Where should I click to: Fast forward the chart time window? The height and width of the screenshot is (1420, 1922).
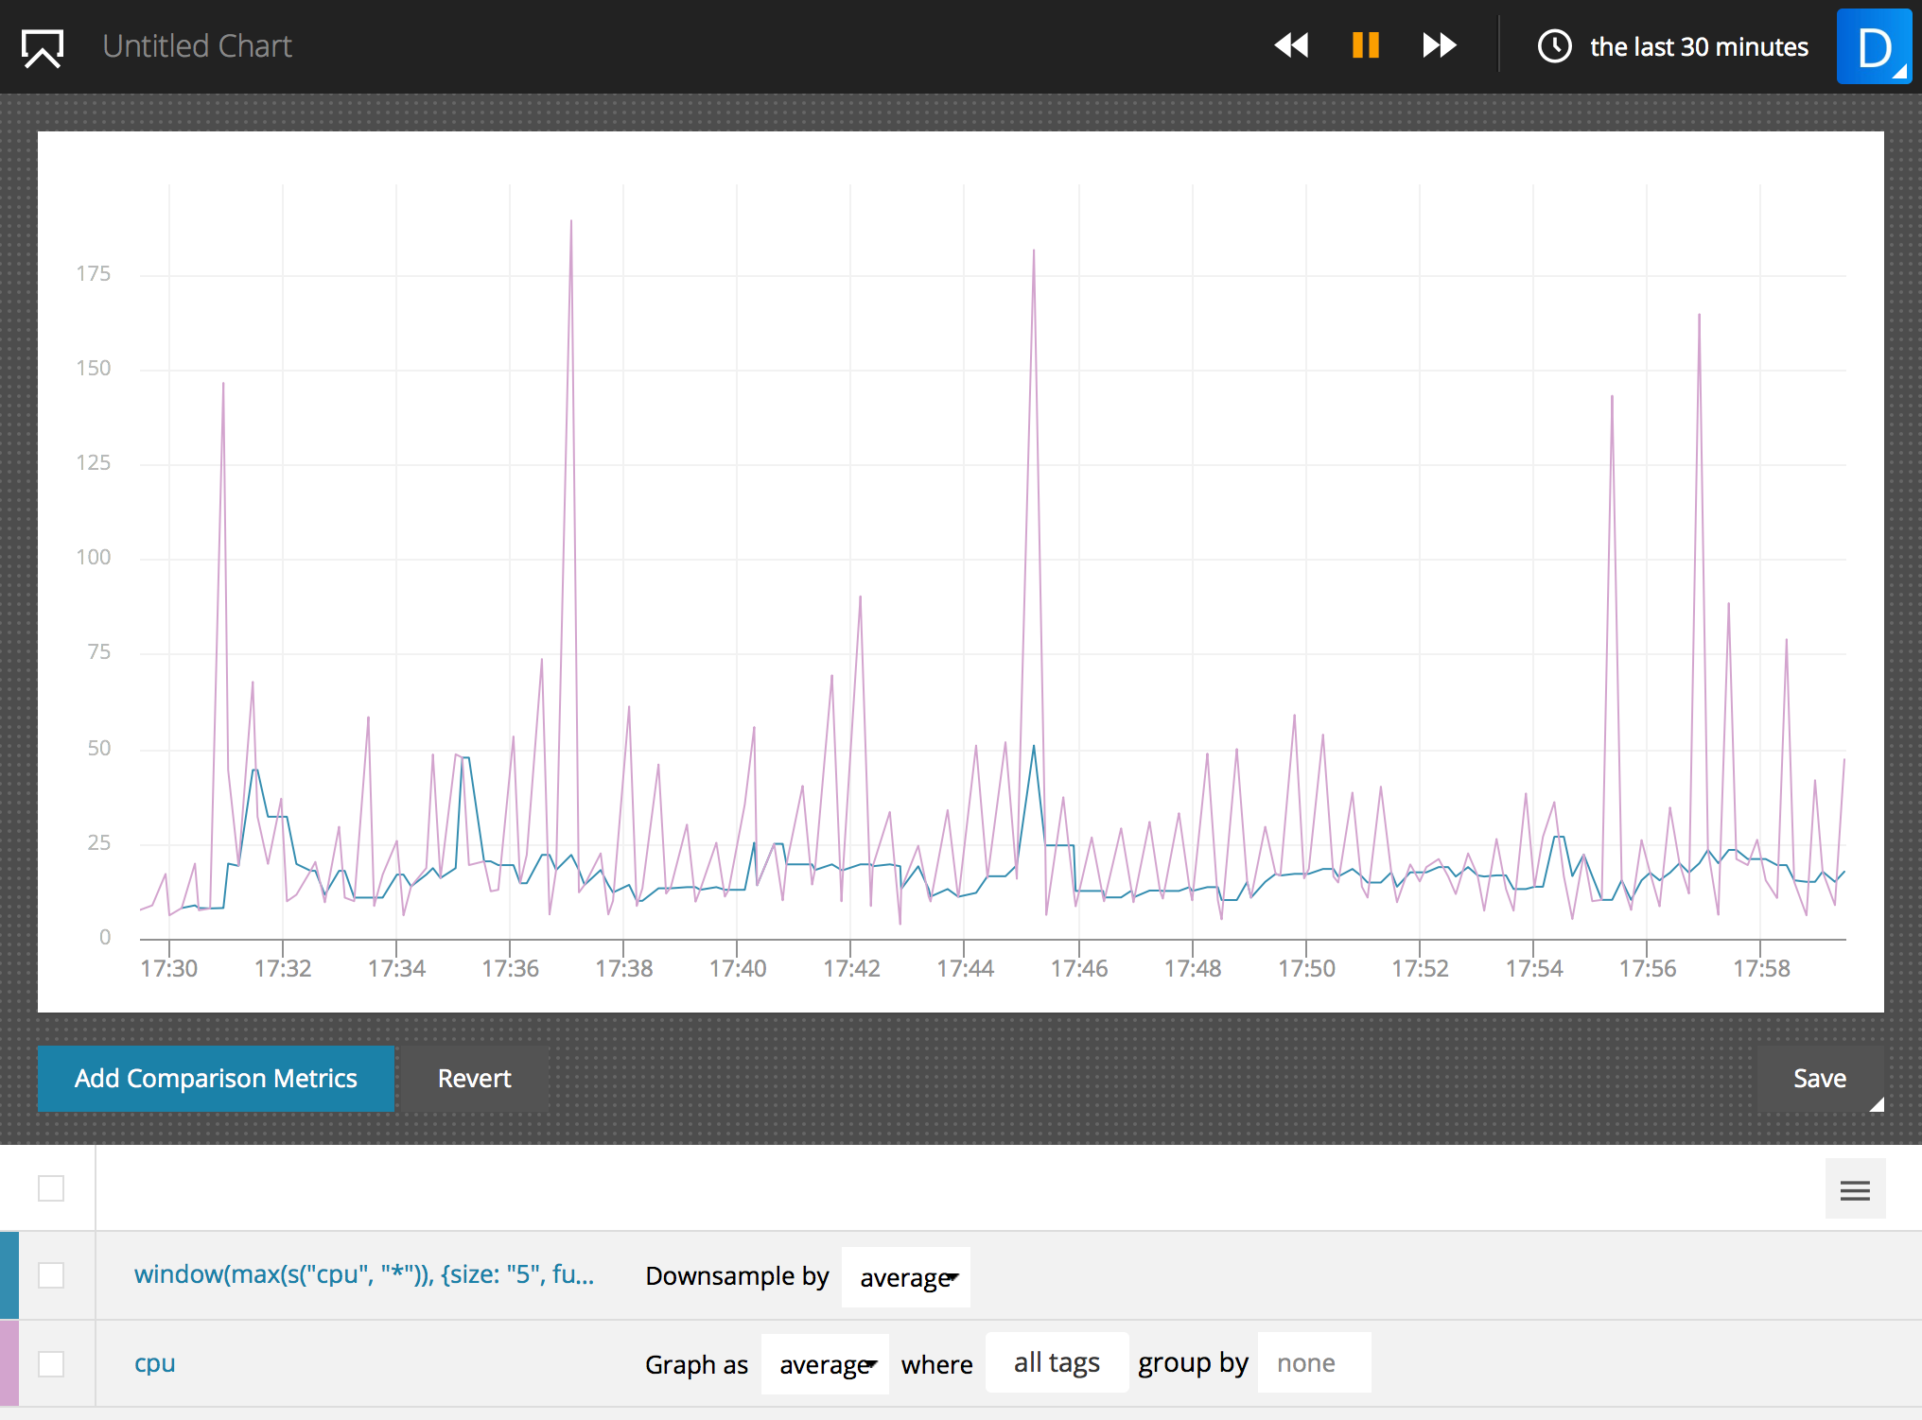1439,45
